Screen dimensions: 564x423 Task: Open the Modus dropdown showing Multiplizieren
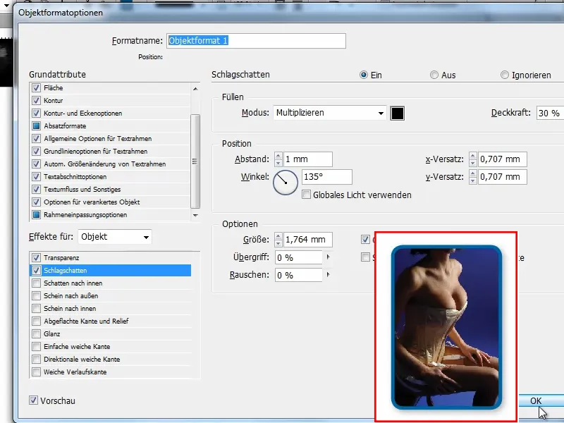pos(330,113)
